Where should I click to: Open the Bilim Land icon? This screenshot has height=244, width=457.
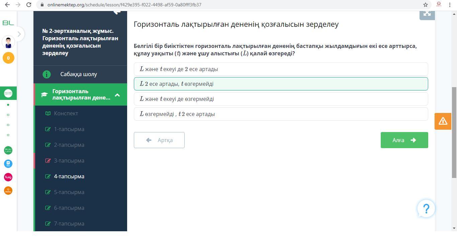(x=8, y=150)
